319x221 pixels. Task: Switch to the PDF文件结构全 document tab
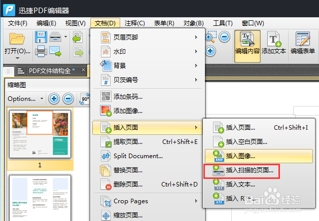pyautogui.click(x=52, y=71)
